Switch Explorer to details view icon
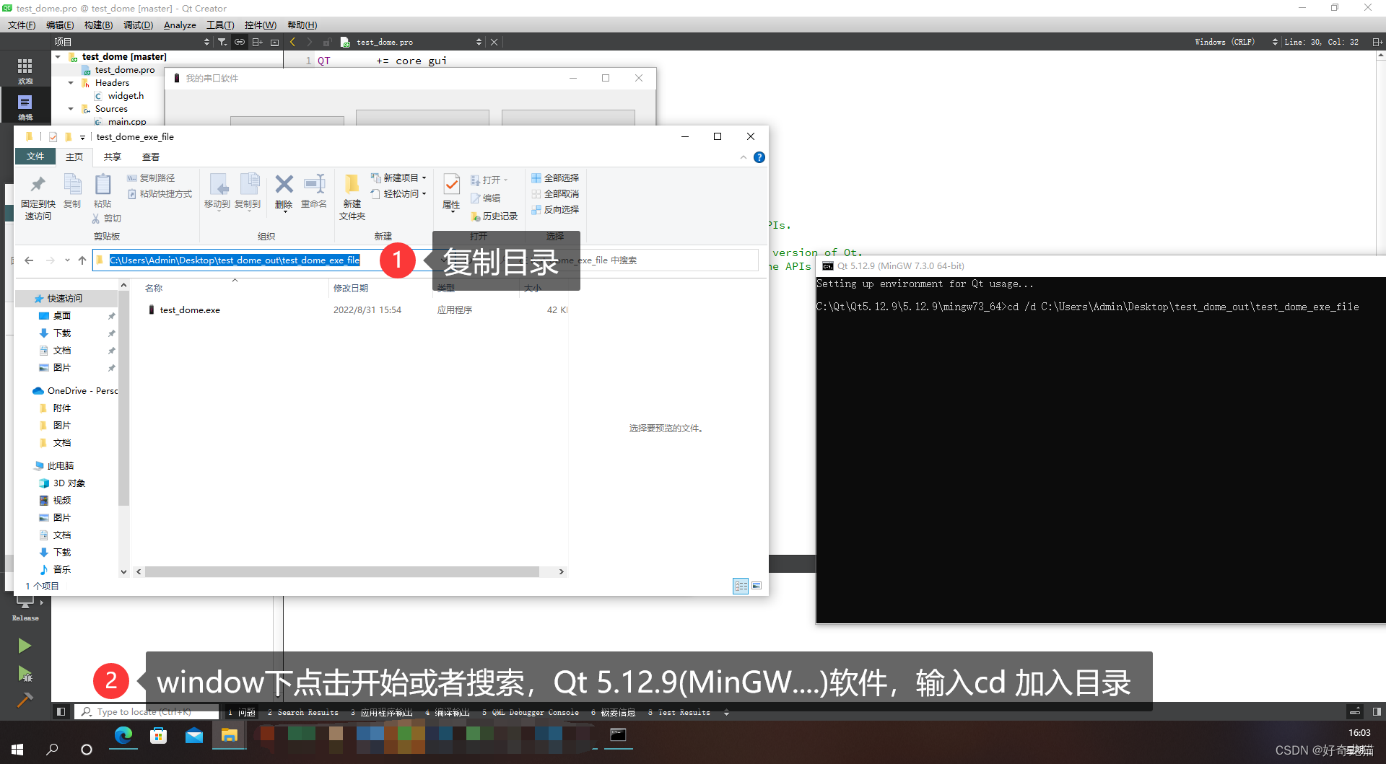 pyautogui.click(x=741, y=586)
